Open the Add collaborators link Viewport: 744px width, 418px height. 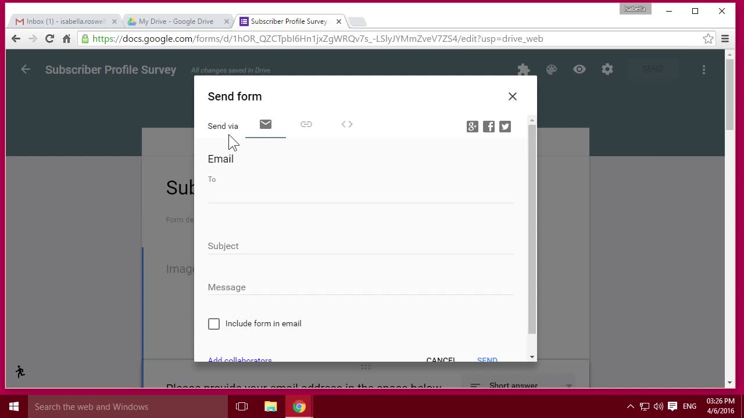pos(239,359)
